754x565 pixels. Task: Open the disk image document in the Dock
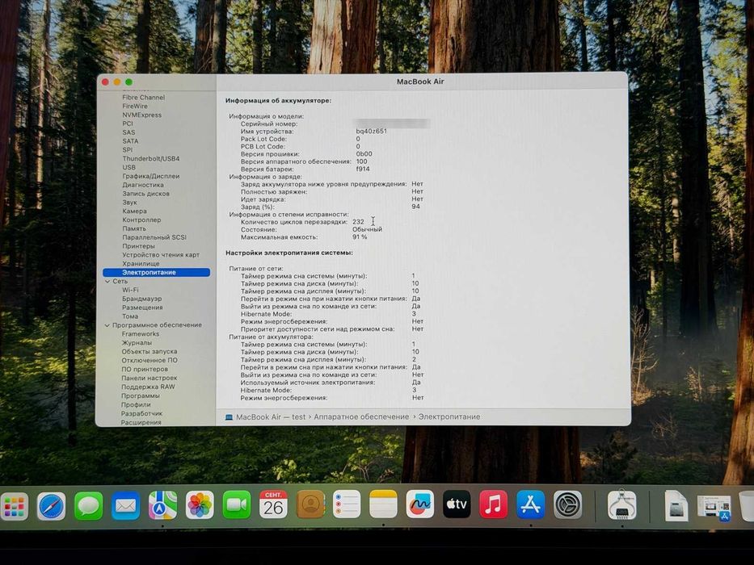[676, 506]
